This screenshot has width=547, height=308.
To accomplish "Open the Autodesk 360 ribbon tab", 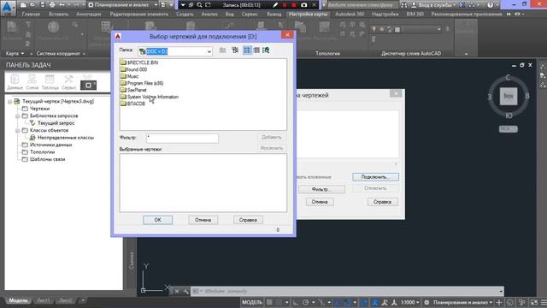I will 350,15.
